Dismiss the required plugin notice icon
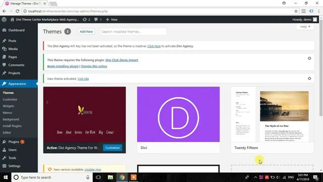323x182 pixels. (309, 59)
